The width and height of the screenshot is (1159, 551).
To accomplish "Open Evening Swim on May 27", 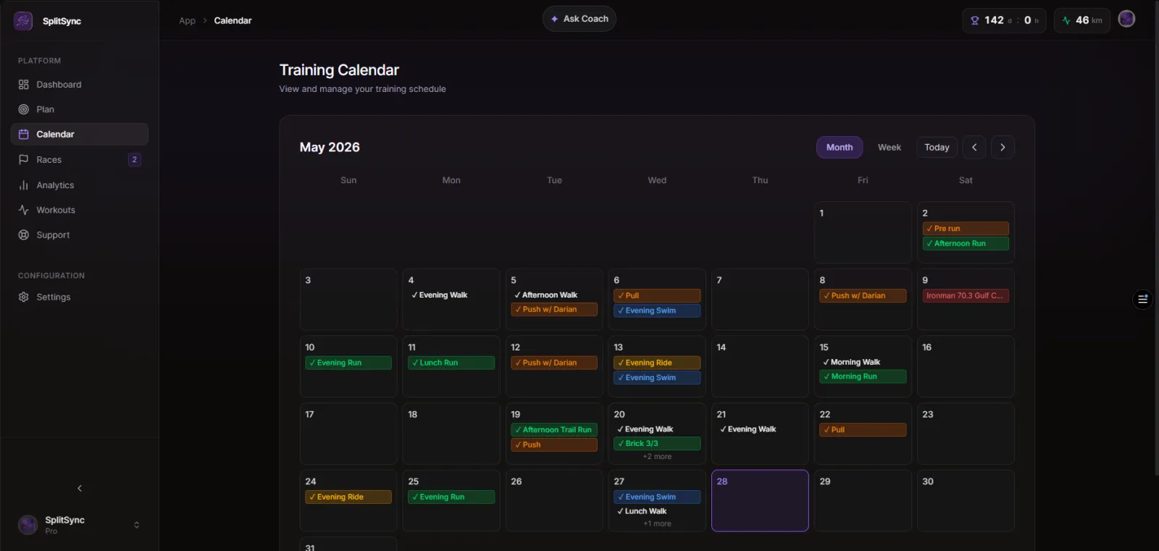I will tap(657, 497).
